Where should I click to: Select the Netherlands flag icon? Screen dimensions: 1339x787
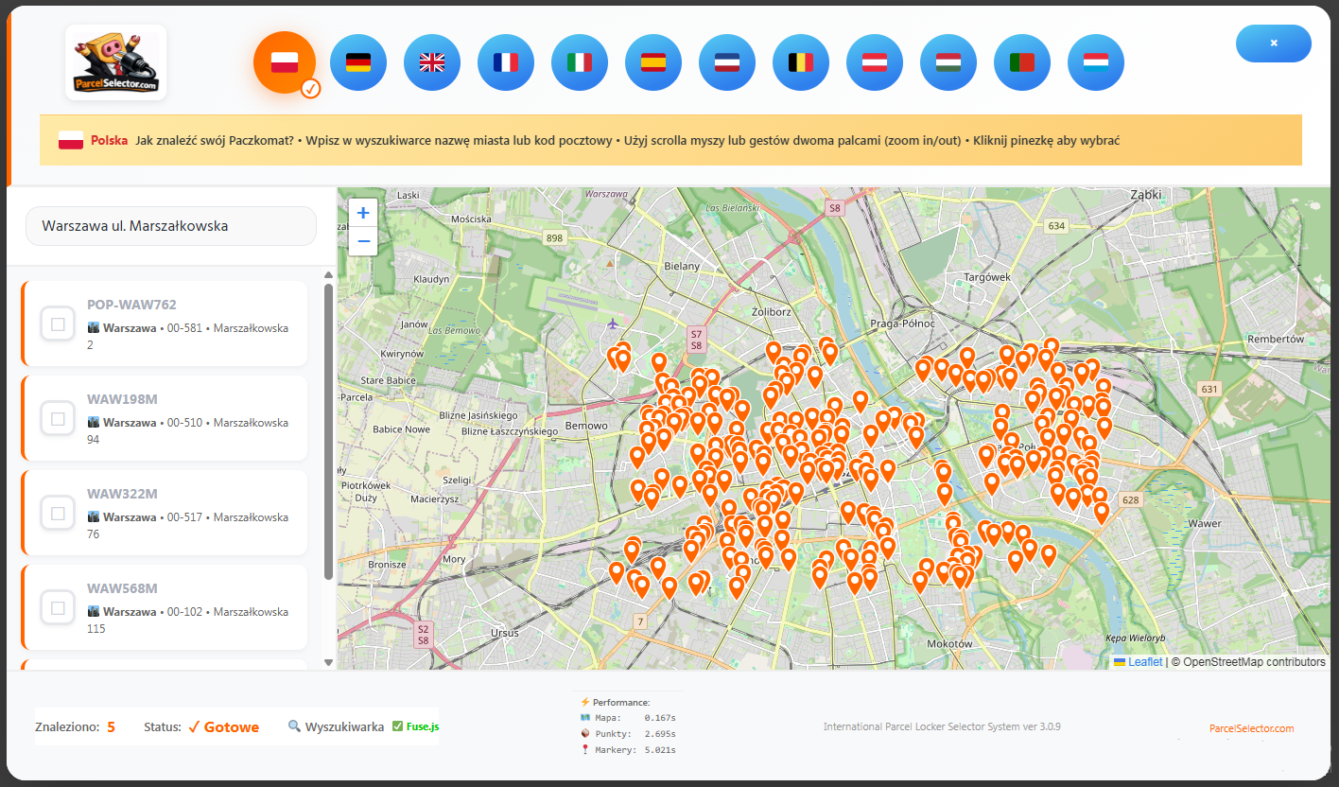(x=727, y=62)
